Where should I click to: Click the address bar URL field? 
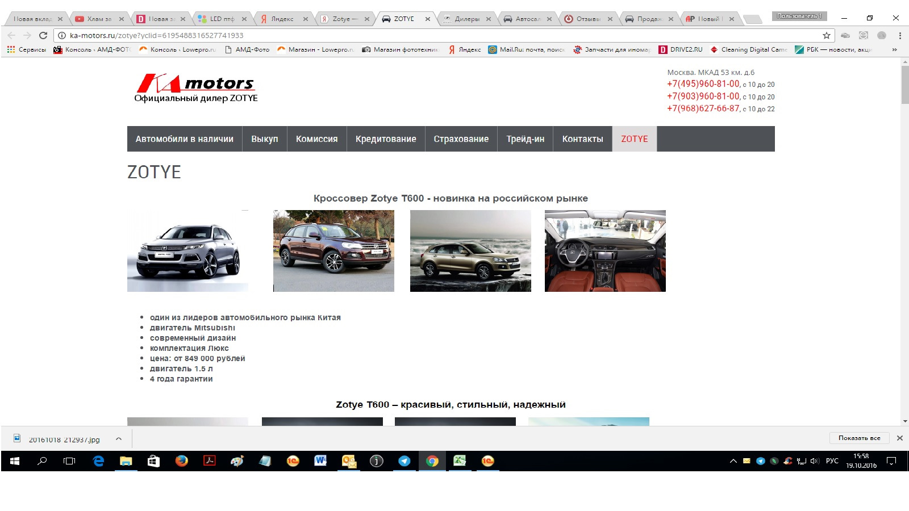443,35
